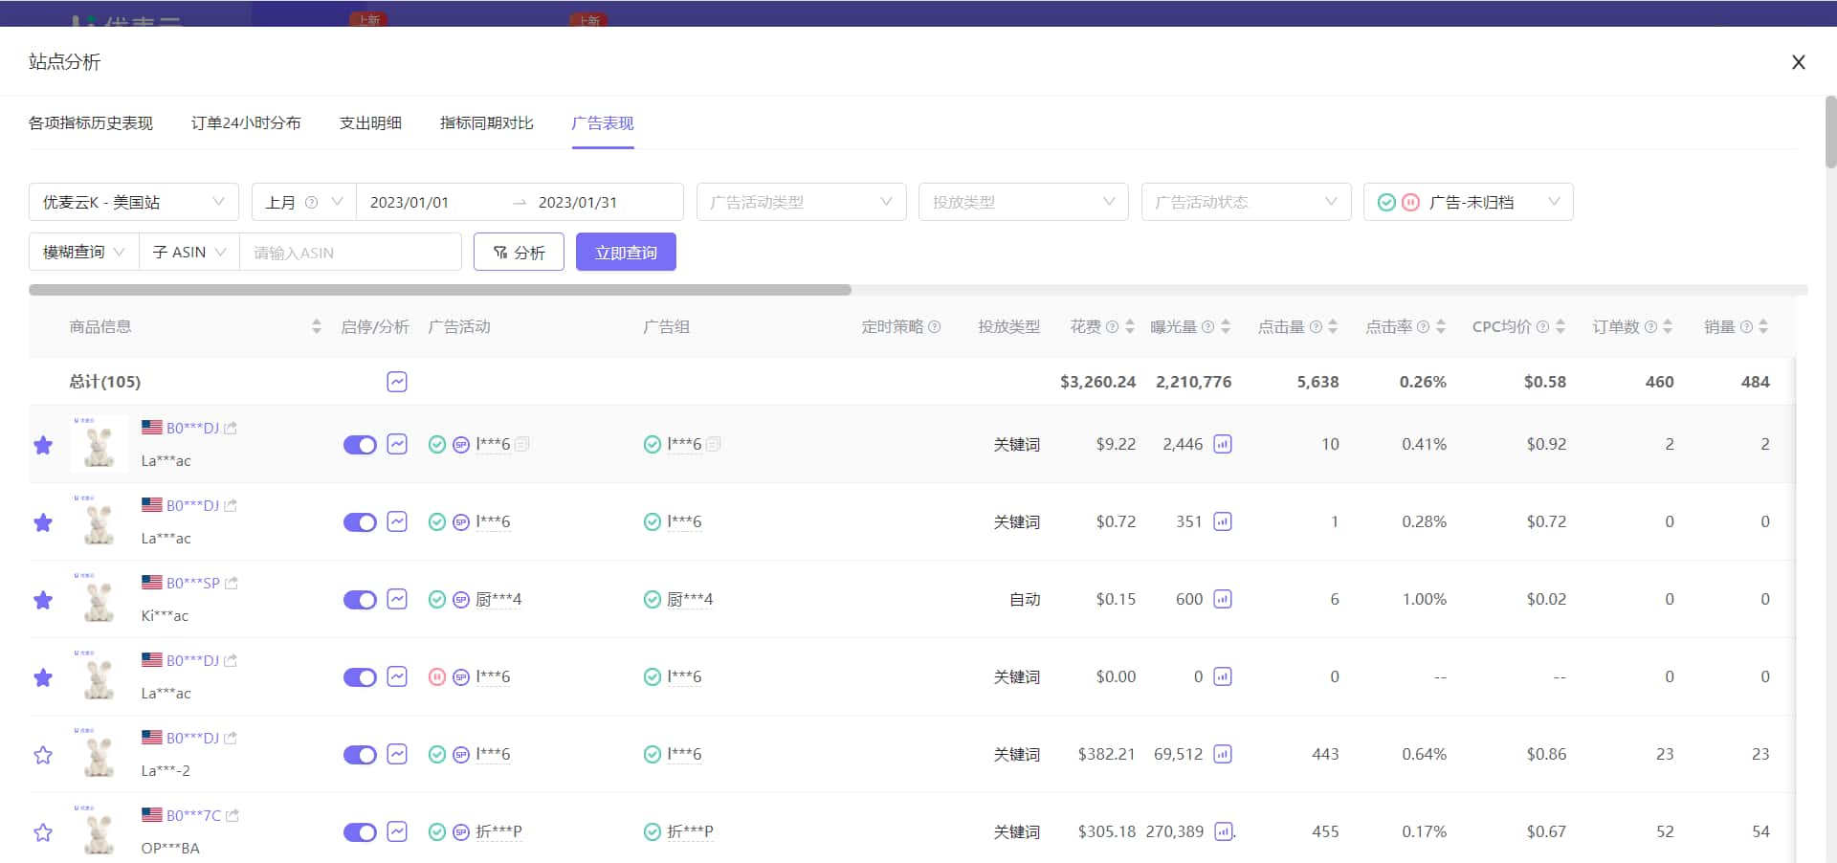Image resolution: width=1837 pixels, height=863 pixels.
Task: Click the 立即查询 button
Action: coord(626,252)
